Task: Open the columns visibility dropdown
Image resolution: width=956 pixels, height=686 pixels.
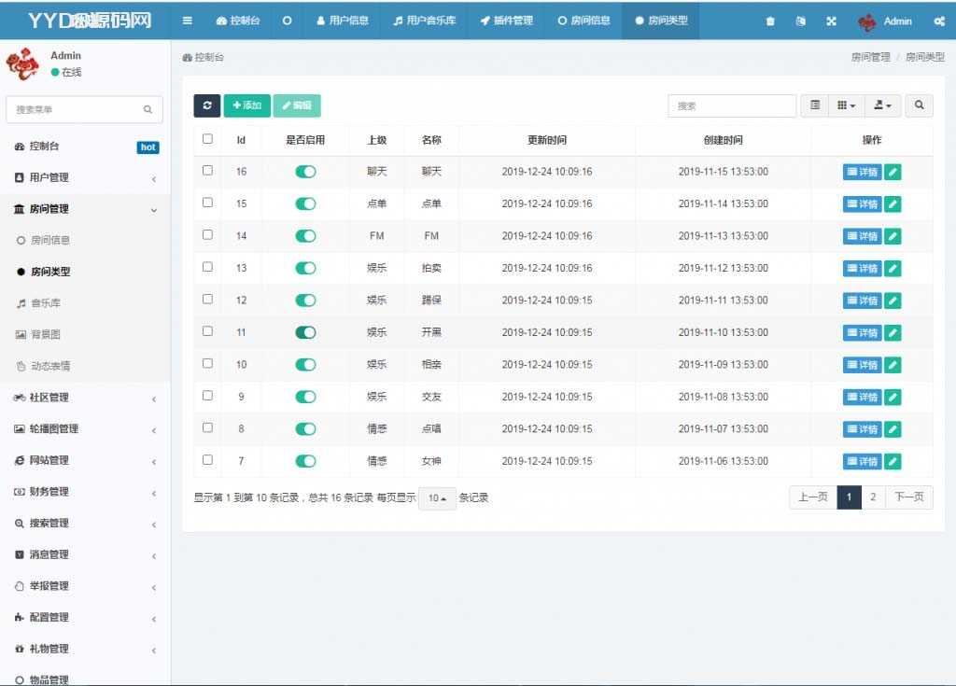Action: tap(846, 106)
